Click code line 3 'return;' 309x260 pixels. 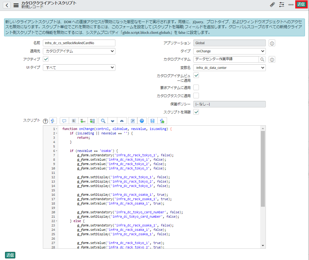tap(84, 138)
